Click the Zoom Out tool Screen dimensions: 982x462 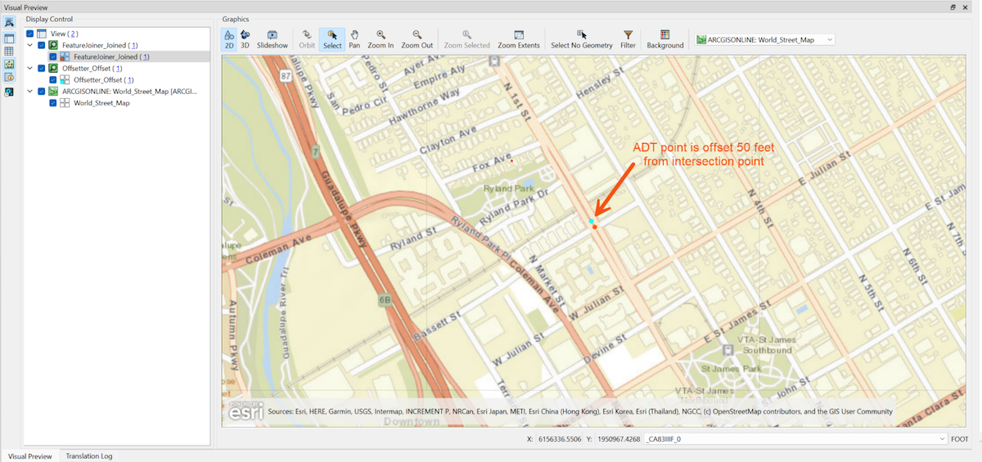[417, 39]
